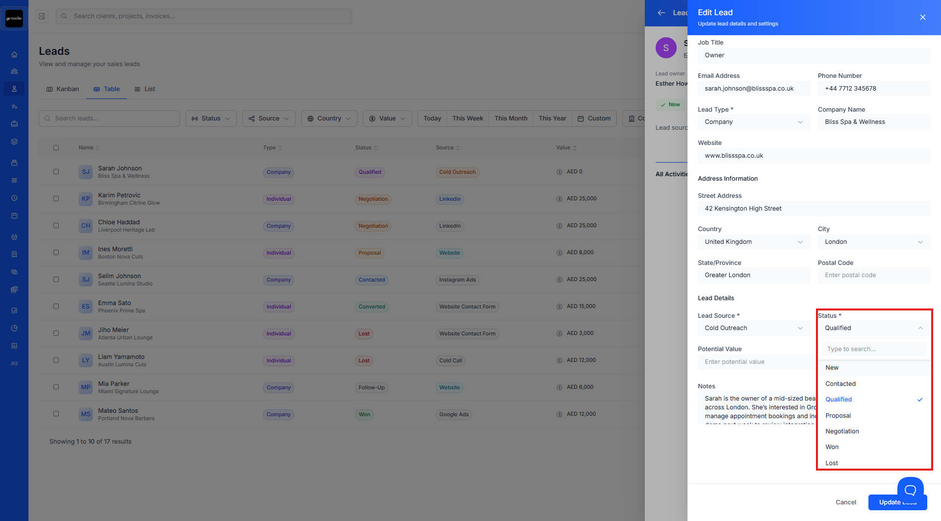Select Negotiation status option
The width and height of the screenshot is (941, 521).
pos(874,431)
